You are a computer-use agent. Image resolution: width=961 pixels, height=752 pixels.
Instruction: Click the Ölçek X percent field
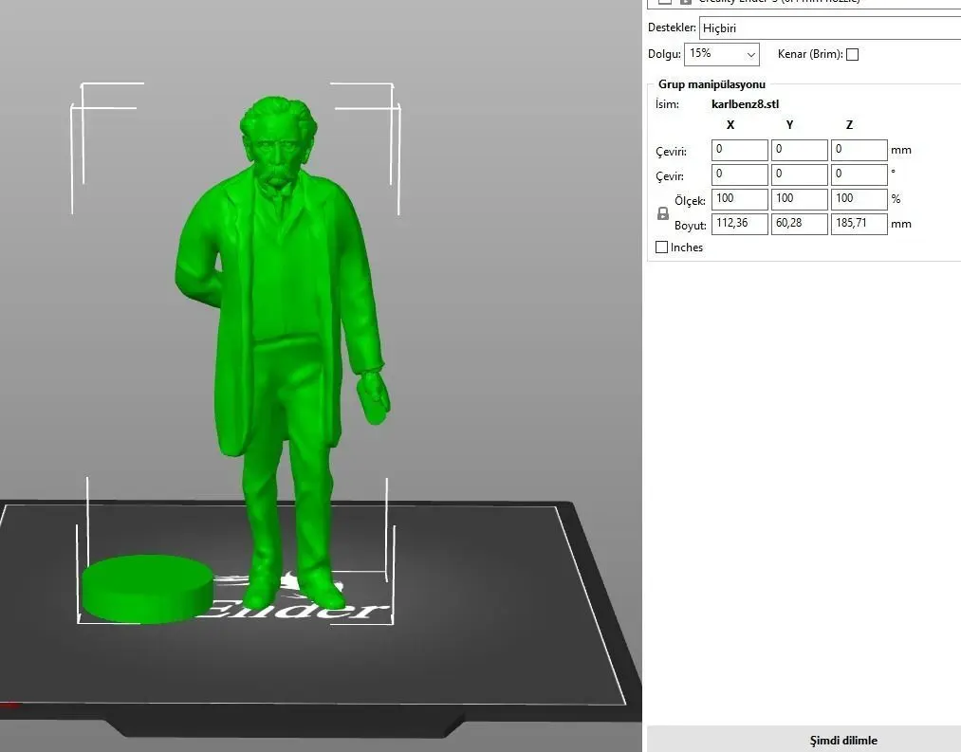coord(740,199)
